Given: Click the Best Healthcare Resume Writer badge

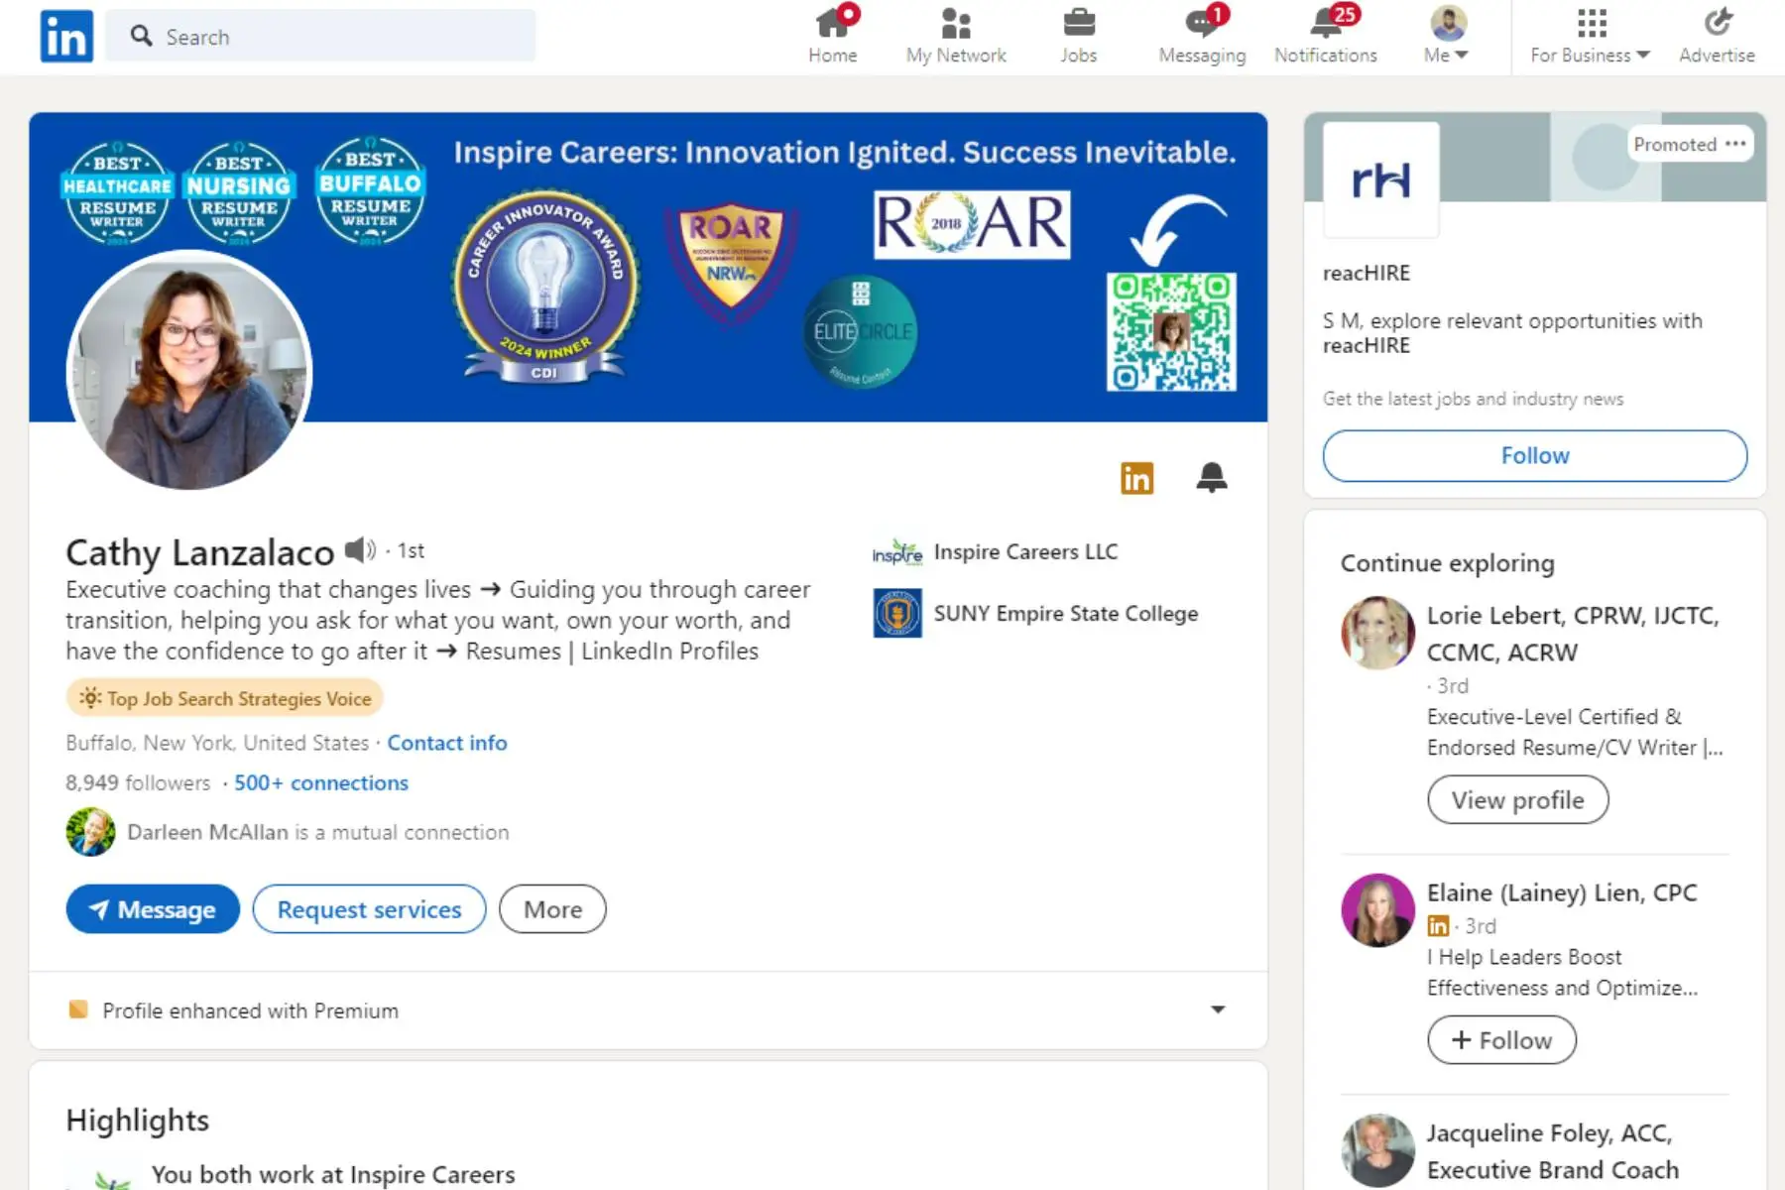Looking at the screenshot, I should click(x=117, y=192).
